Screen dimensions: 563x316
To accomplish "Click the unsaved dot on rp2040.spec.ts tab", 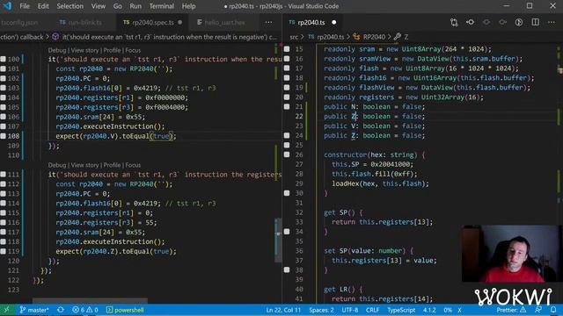I will point(179,22).
